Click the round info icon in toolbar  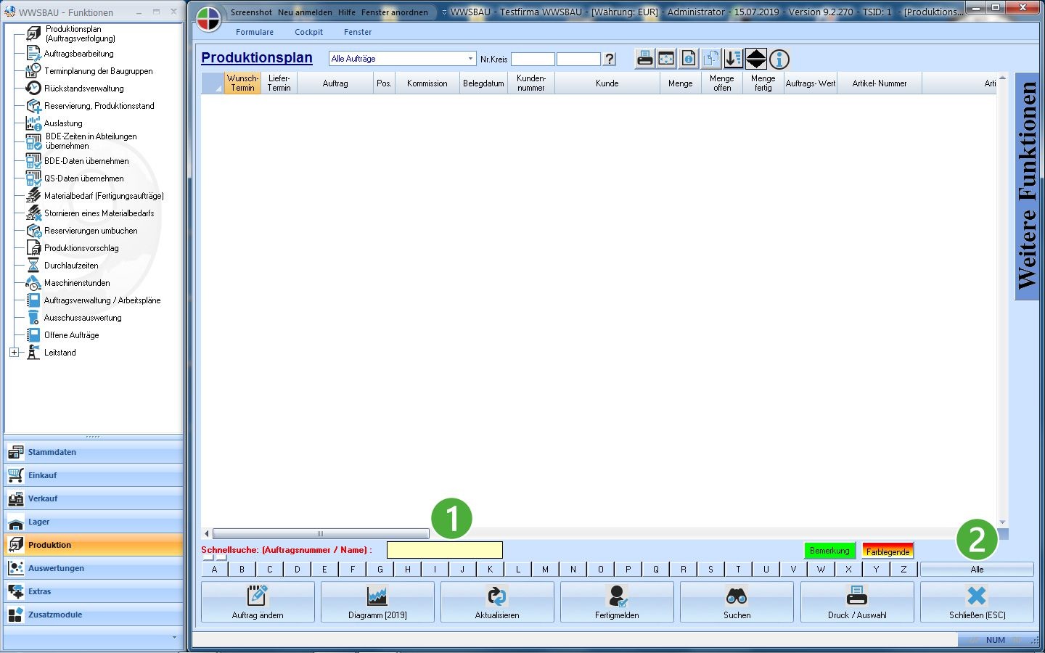[779, 59]
